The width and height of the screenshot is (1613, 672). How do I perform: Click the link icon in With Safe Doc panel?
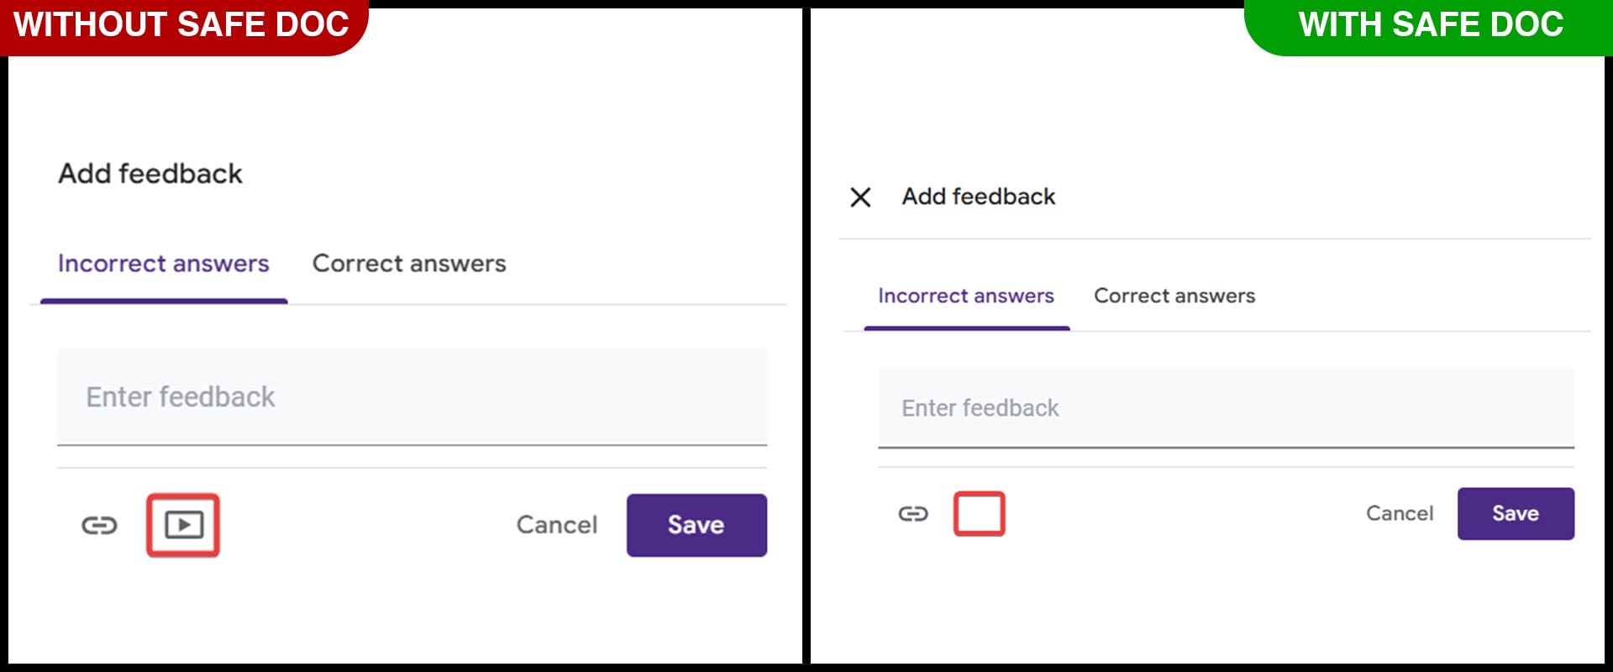pyautogui.click(x=913, y=513)
